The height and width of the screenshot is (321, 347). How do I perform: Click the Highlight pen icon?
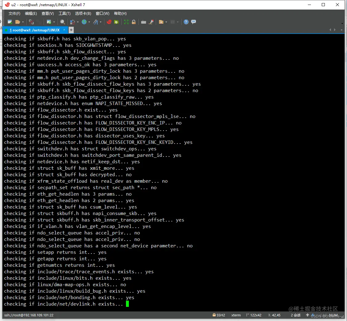point(151,22)
